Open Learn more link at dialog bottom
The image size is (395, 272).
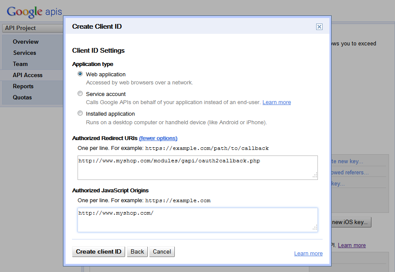[x=308, y=253]
